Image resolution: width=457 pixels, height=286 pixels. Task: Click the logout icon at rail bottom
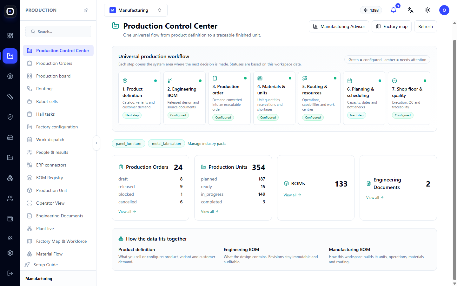point(10,273)
